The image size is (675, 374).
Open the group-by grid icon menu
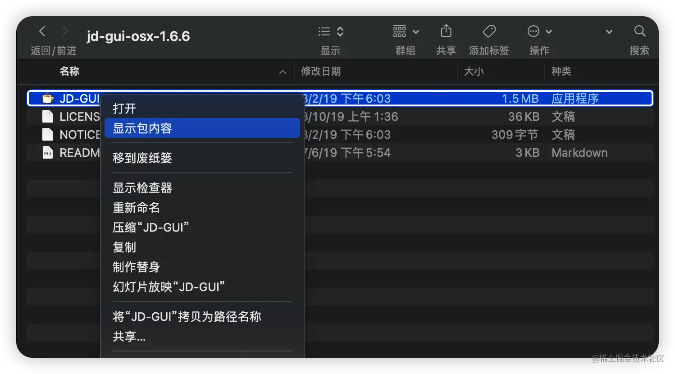pyautogui.click(x=406, y=32)
